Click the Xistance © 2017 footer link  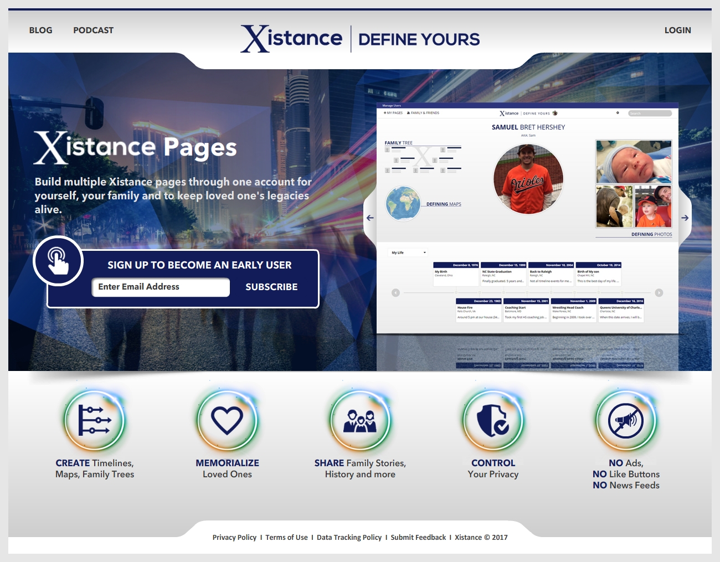point(481,538)
